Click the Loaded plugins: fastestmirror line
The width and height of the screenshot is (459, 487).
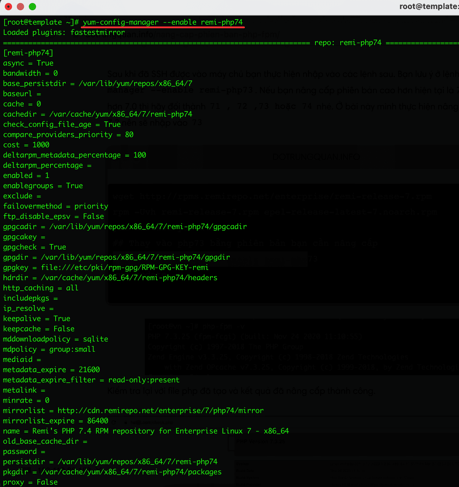click(64, 32)
